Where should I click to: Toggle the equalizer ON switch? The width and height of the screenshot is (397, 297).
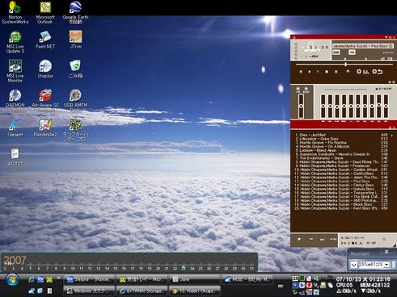tap(298, 89)
